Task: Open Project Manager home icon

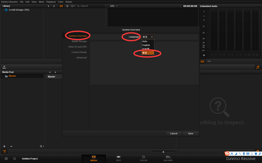Action: [x=6, y=159]
